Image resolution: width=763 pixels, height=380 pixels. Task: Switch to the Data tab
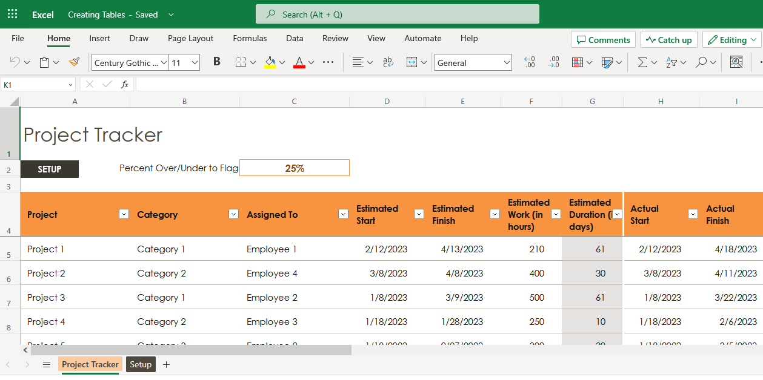point(295,38)
